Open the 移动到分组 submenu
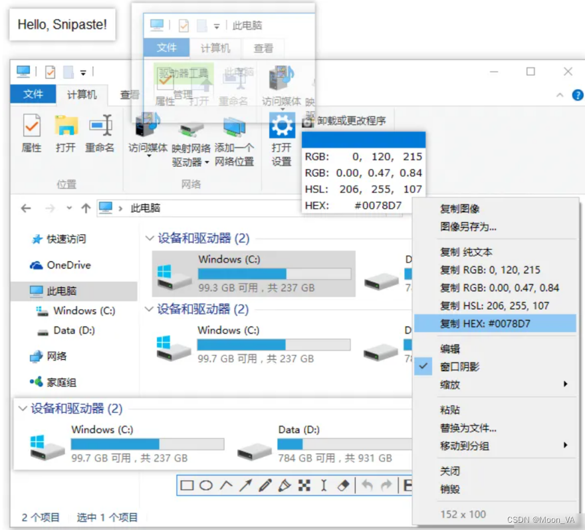 [495, 446]
